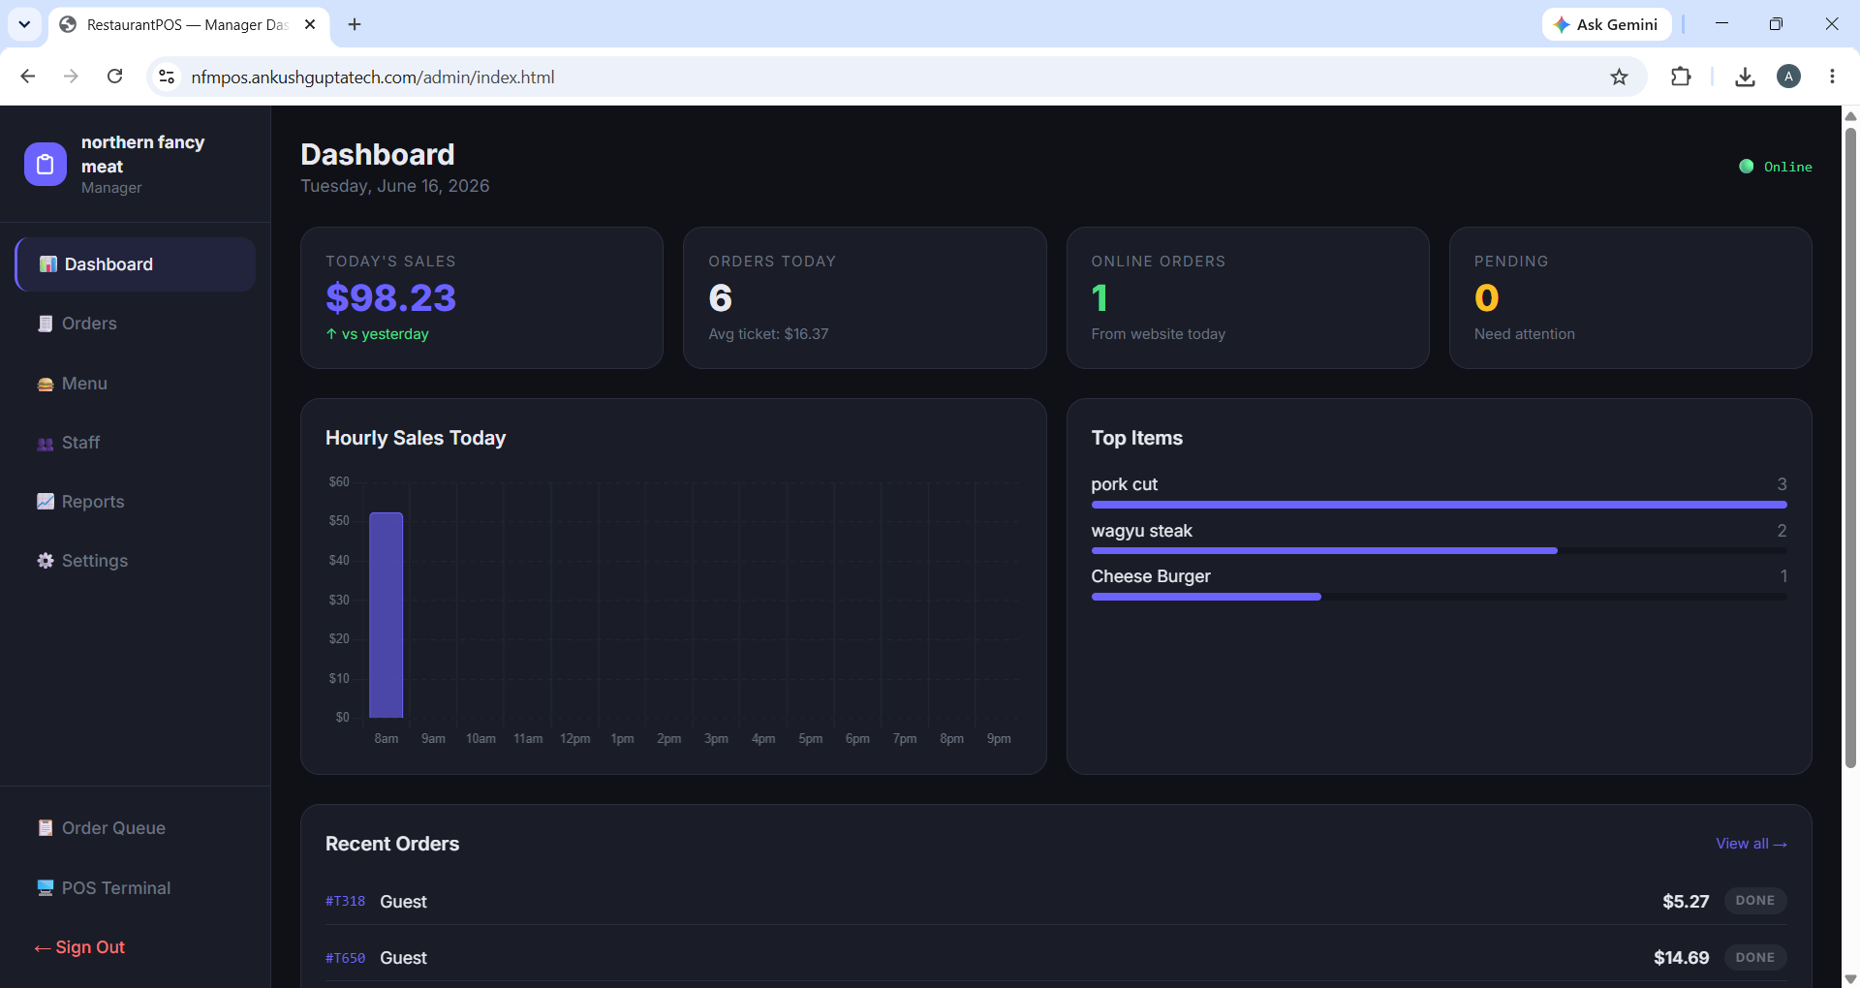Click order number #T650
Viewport: 1860px width, 988px height.
tap(345, 958)
